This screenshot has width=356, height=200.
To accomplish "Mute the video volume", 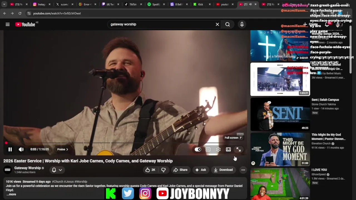I will (21, 149).
